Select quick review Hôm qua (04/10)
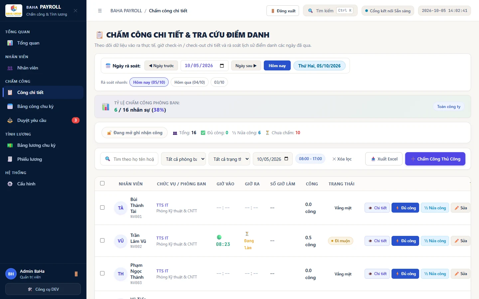Screen dimensions: 479x299 click(x=190, y=82)
